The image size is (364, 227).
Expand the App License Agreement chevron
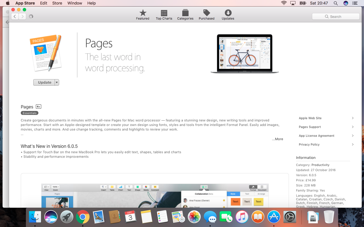[353, 136]
